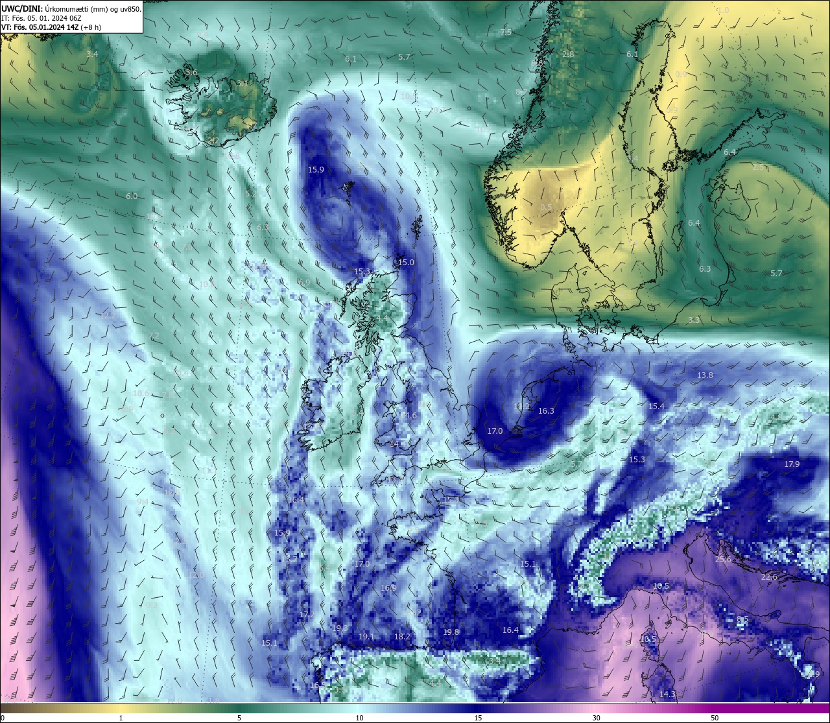Click the '13.8' map value

705,375
